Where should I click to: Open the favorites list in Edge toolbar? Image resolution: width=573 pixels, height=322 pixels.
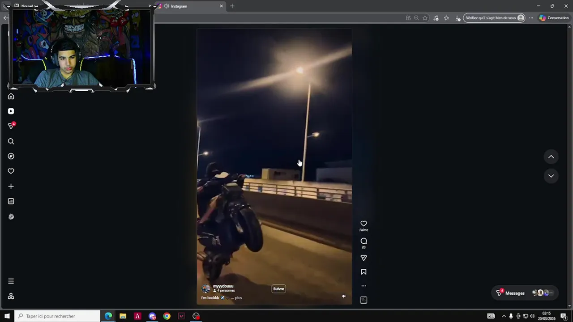click(446, 18)
